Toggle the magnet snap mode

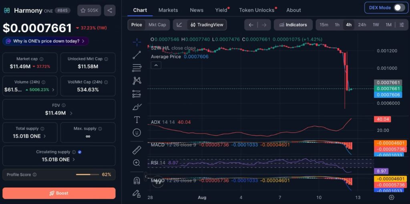(137, 180)
